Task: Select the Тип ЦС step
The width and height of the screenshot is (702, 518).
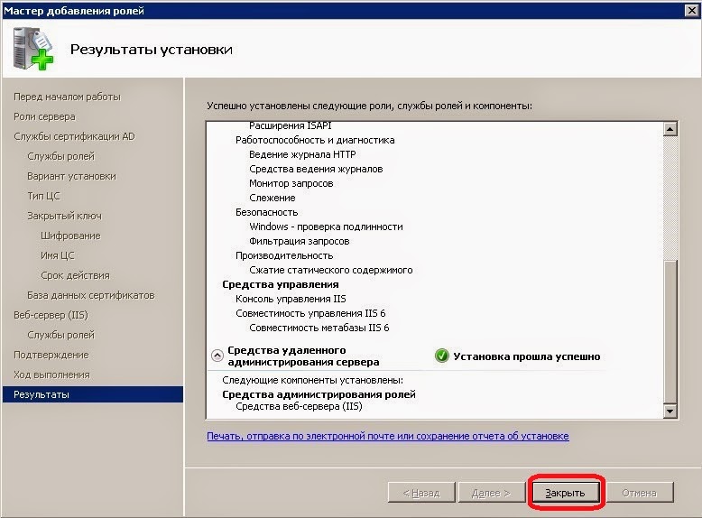Action: pos(43,196)
